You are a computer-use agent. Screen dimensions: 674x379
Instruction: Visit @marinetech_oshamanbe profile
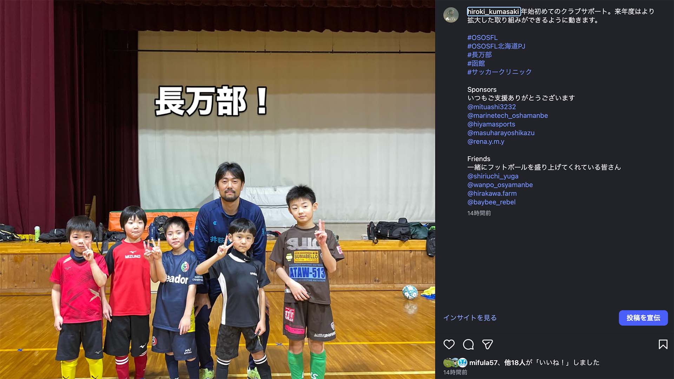[508, 115]
